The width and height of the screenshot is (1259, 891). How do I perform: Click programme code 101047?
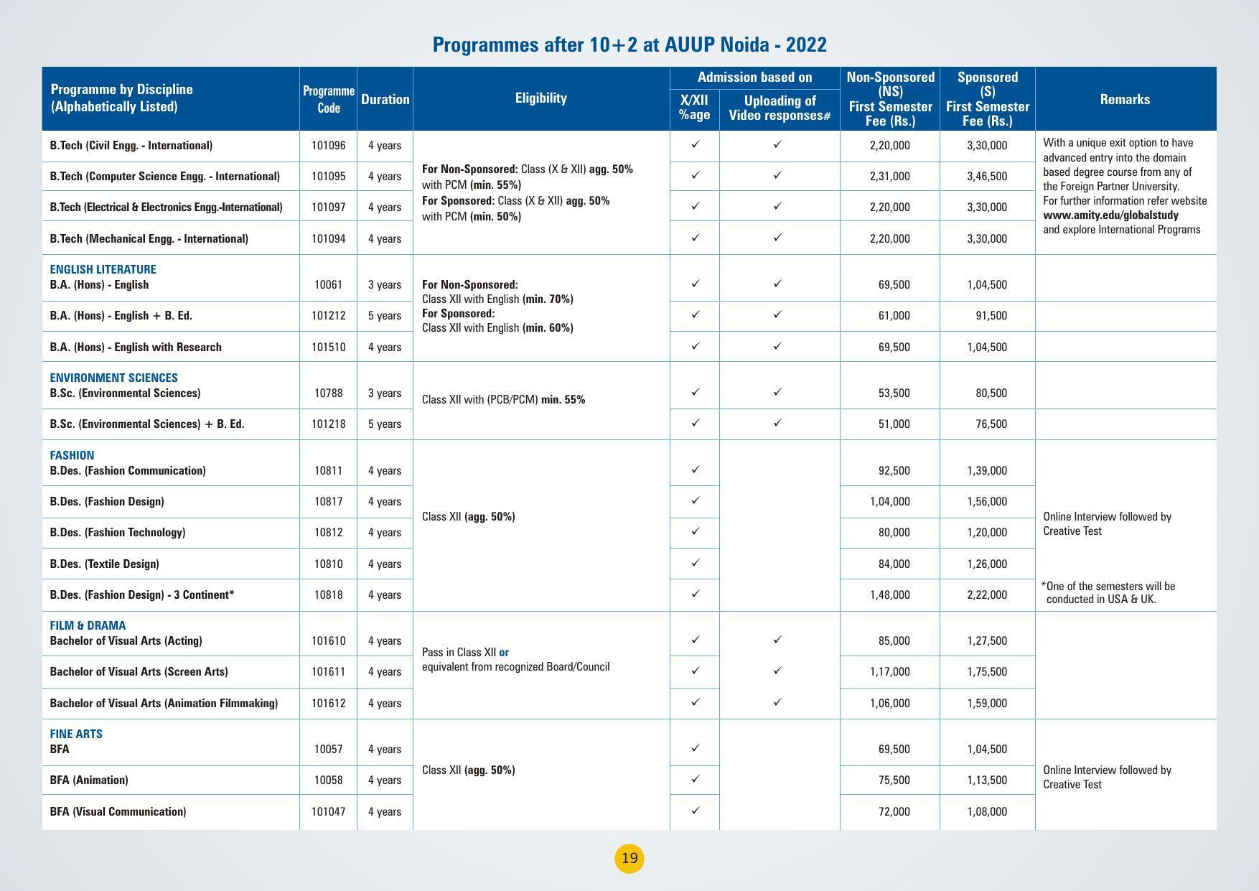click(x=328, y=811)
